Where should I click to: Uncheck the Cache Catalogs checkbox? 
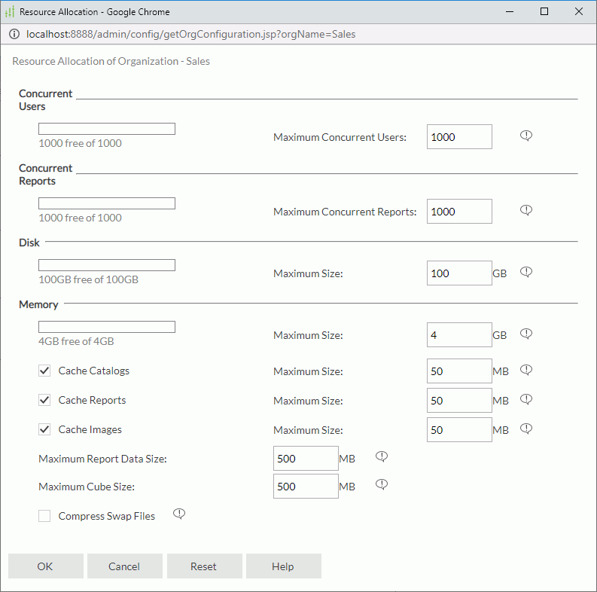pyautogui.click(x=44, y=371)
